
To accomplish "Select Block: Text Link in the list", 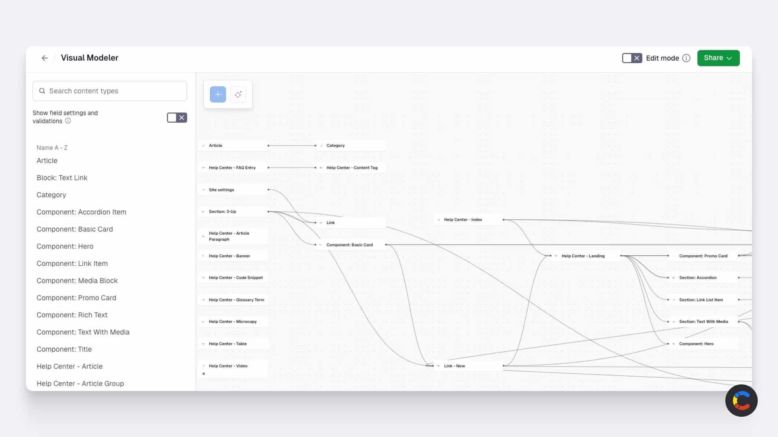I will pos(62,178).
